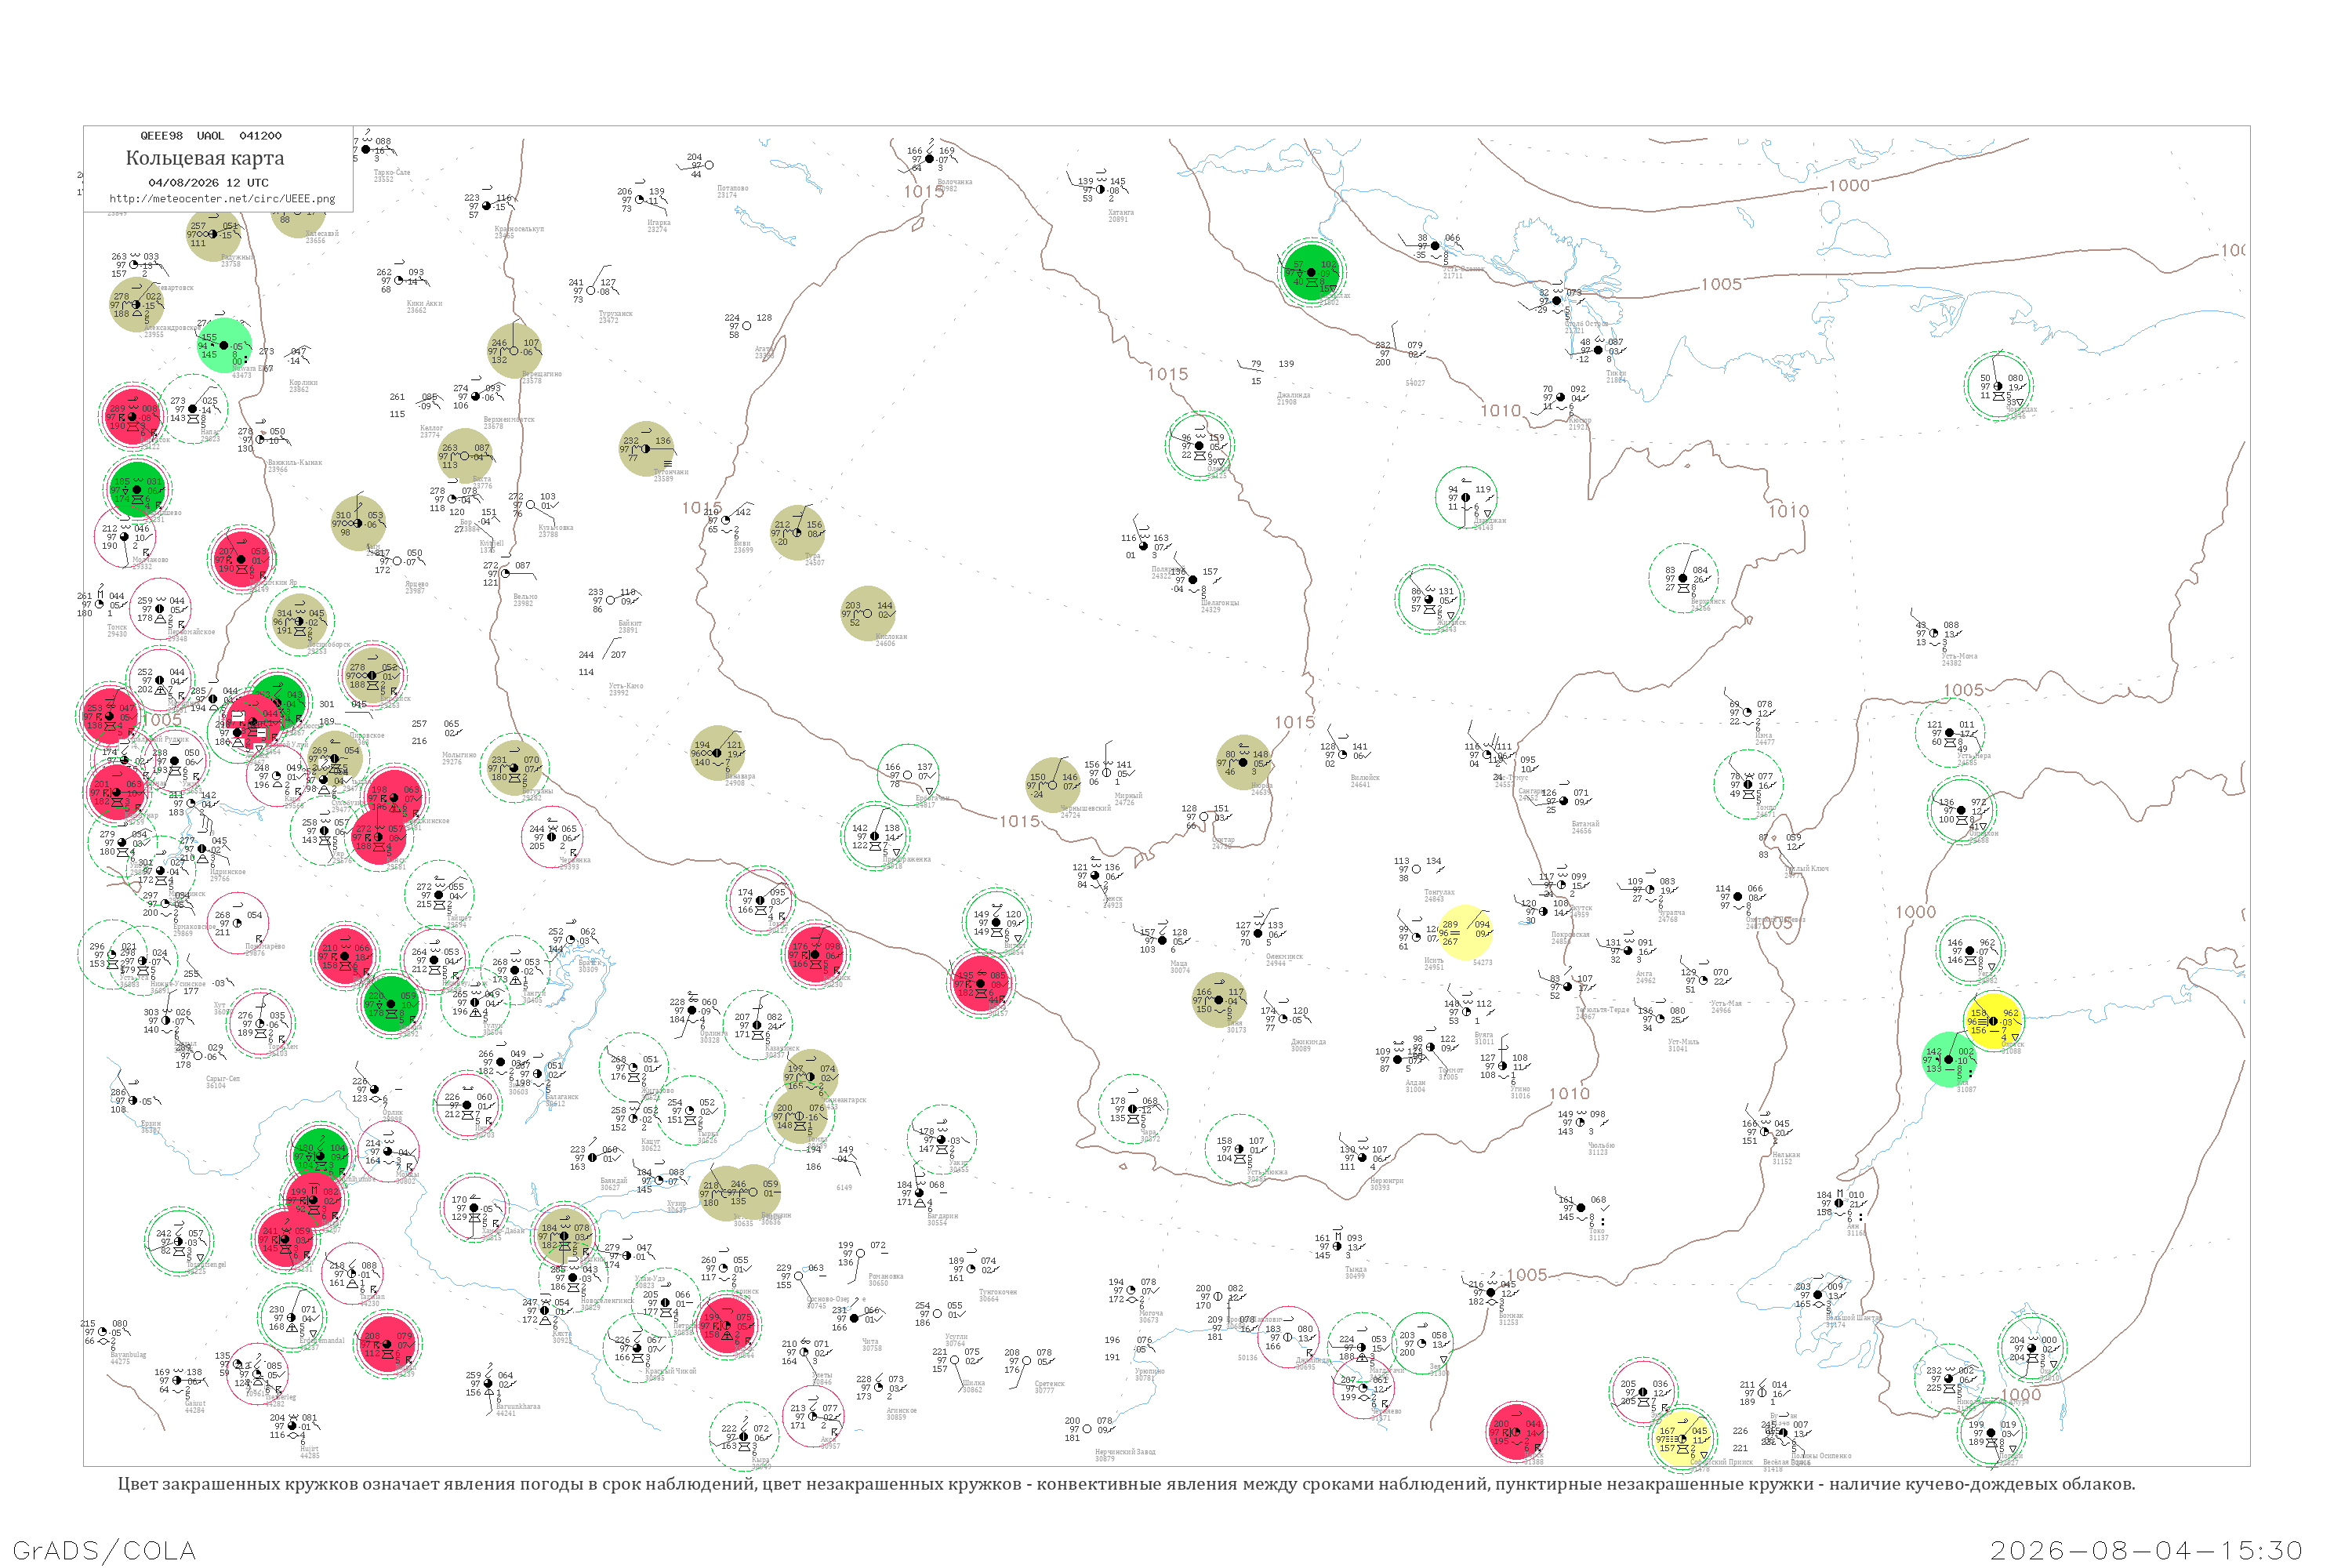Click the "Амга 24962" station label
Viewport: 2352px width, 1568px height.
pos(1645,977)
